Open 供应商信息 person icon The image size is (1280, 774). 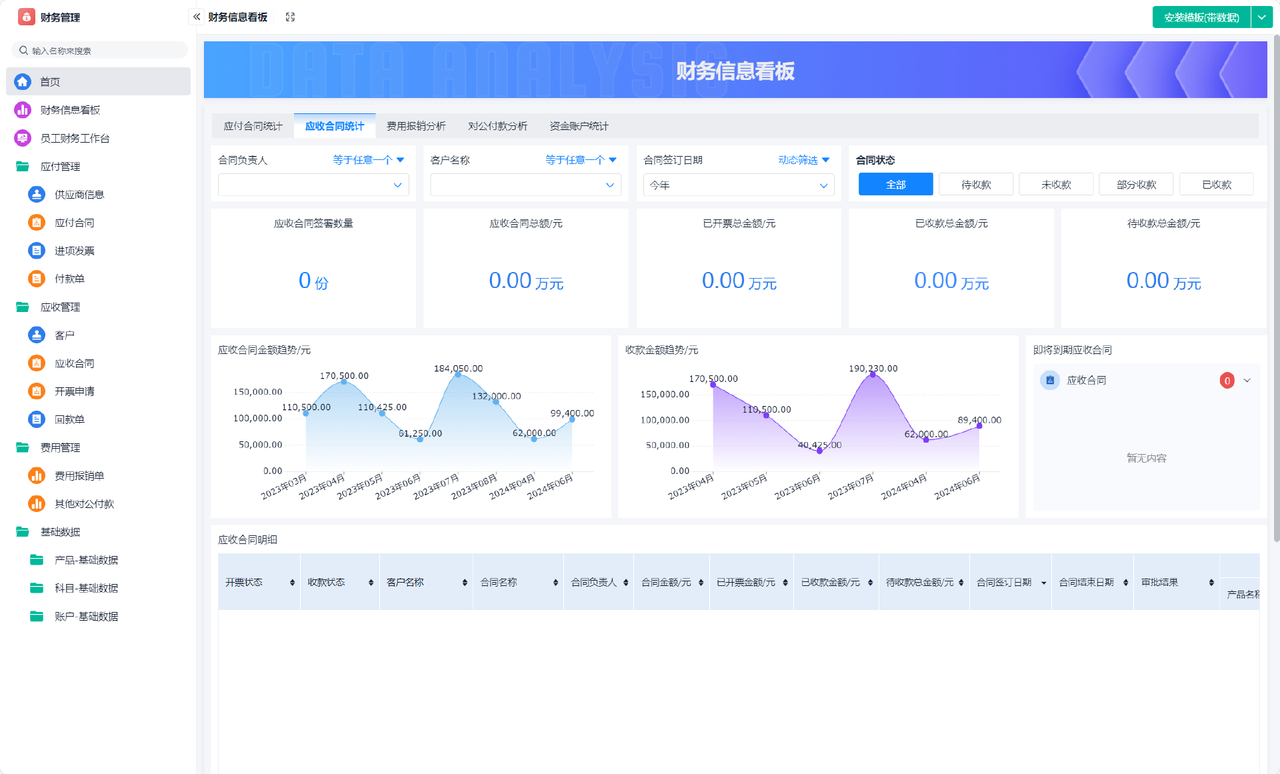pos(37,195)
